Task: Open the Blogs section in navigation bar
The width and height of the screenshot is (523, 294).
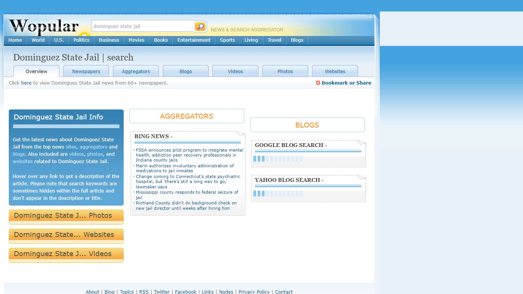Action: point(297,40)
